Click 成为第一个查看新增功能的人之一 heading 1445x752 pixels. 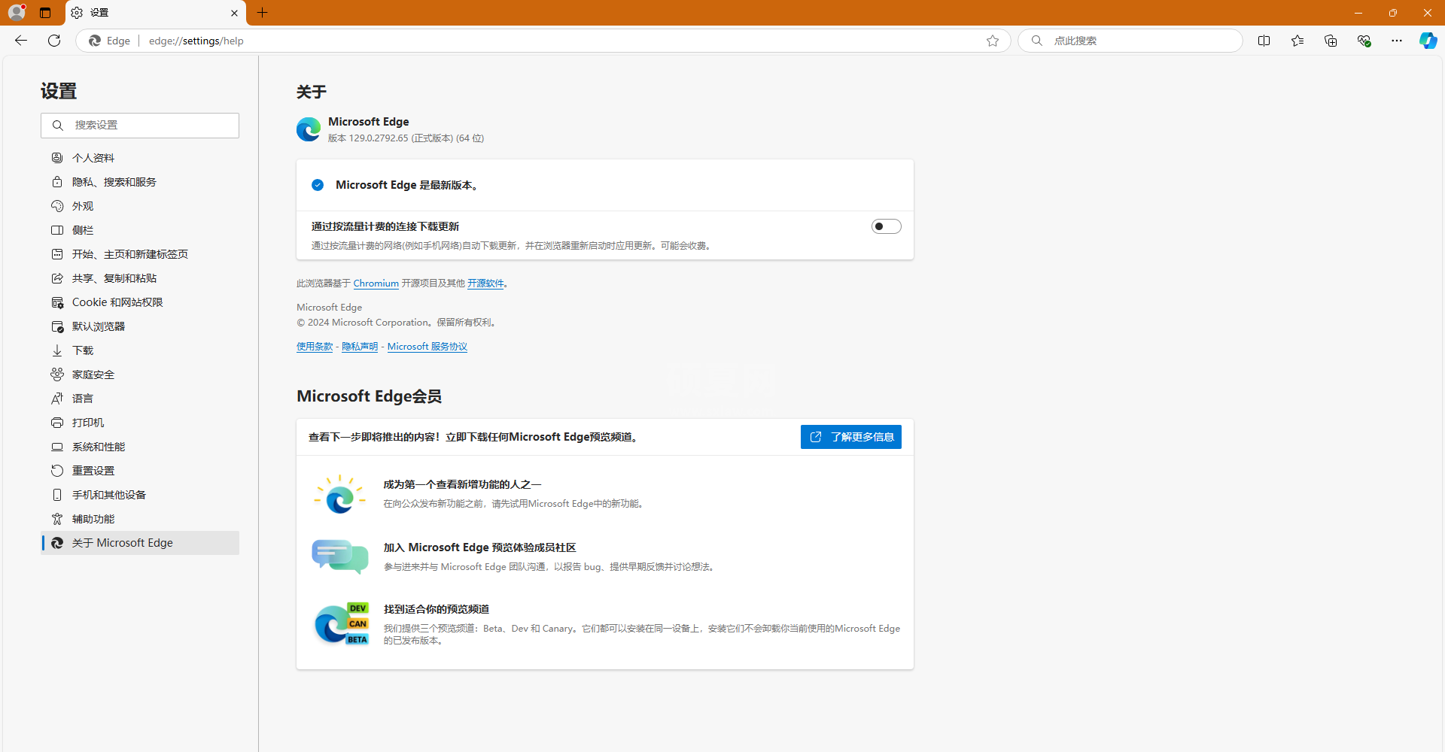click(x=462, y=484)
